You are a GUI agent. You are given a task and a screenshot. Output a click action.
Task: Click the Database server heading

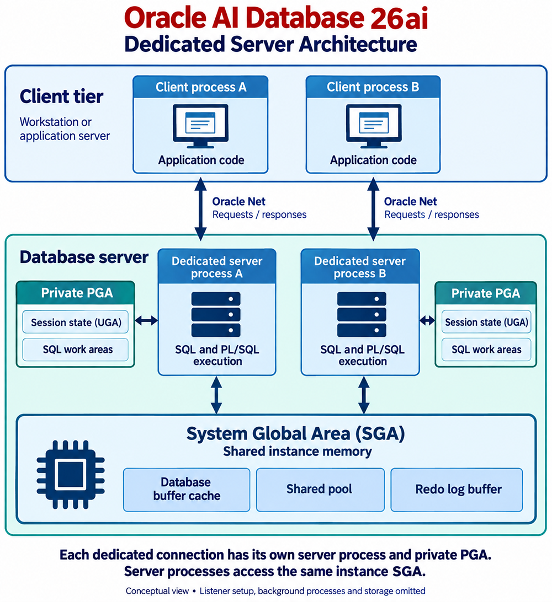pyautogui.click(x=84, y=257)
